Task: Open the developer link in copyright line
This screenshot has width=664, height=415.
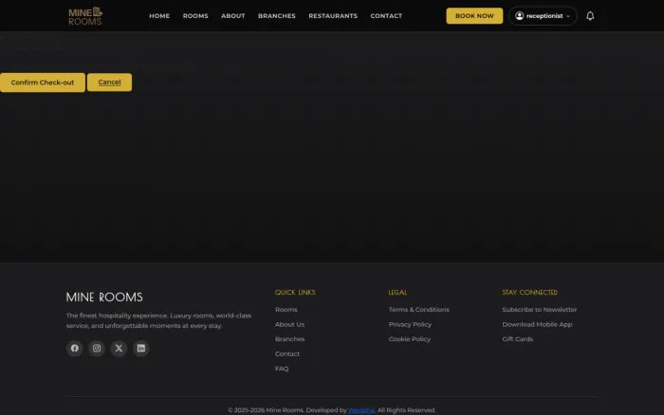Action: pyautogui.click(x=361, y=410)
